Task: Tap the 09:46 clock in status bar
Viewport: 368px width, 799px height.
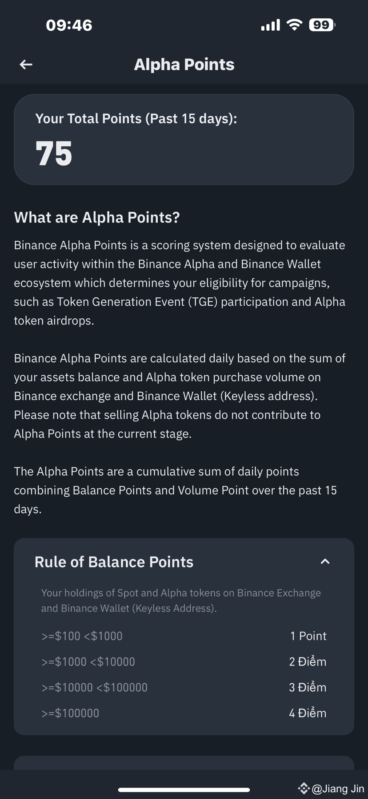Action: click(x=69, y=25)
